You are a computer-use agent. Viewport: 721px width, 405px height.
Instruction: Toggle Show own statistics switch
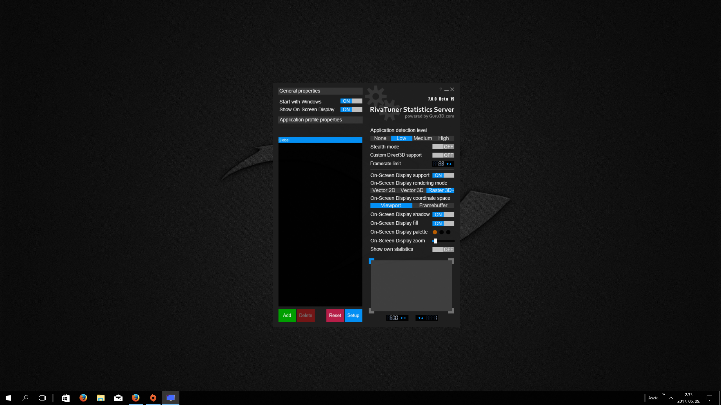pyautogui.click(x=443, y=249)
